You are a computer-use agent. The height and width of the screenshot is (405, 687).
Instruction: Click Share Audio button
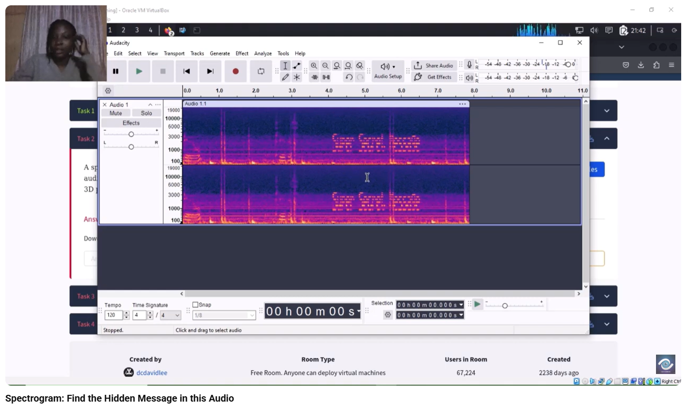[433, 66]
